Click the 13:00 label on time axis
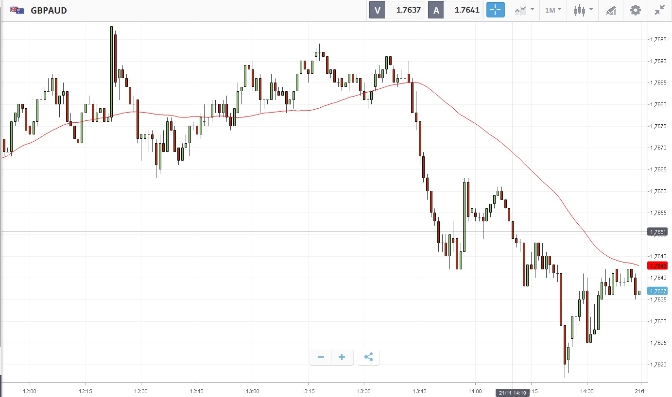The width and height of the screenshot is (672, 397). click(x=252, y=391)
